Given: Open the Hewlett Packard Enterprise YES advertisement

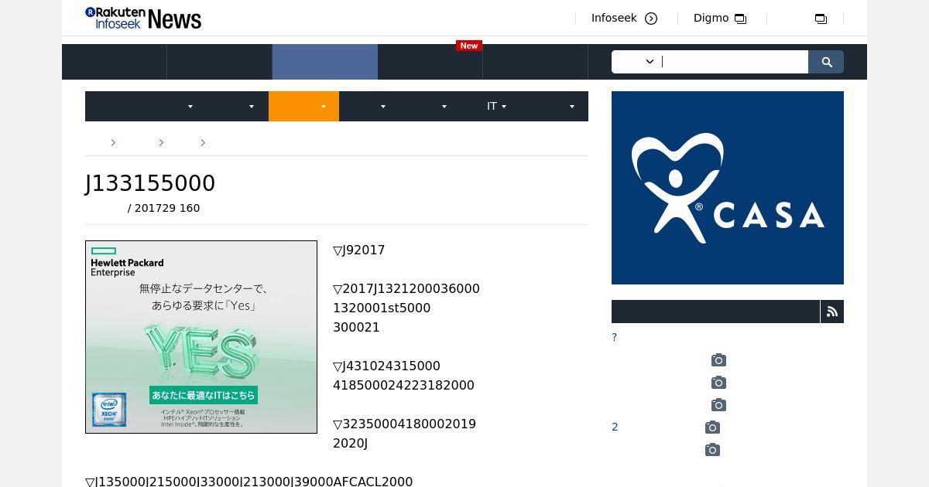Looking at the screenshot, I should click(x=201, y=337).
